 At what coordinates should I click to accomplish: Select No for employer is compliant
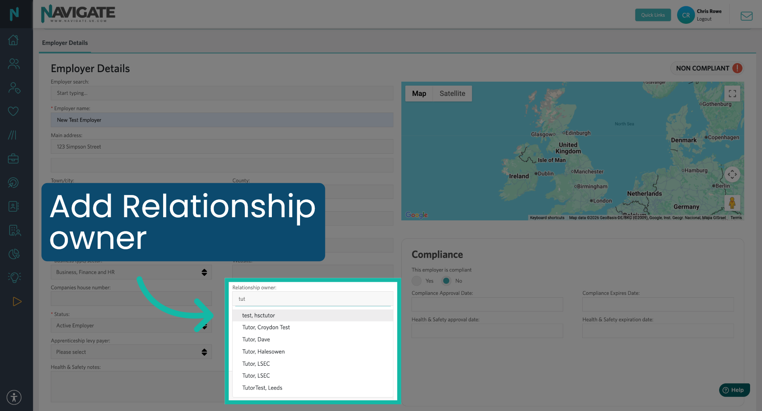click(446, 281)
